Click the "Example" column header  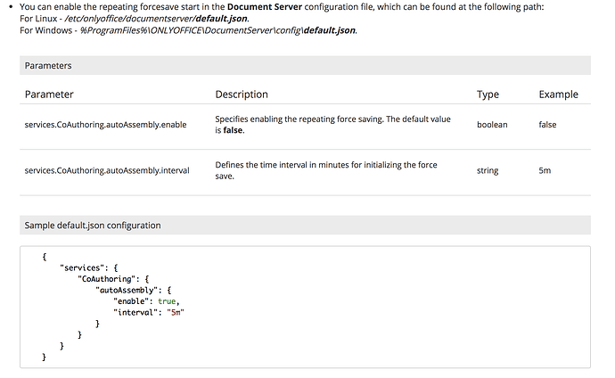(x=558, y=94)
